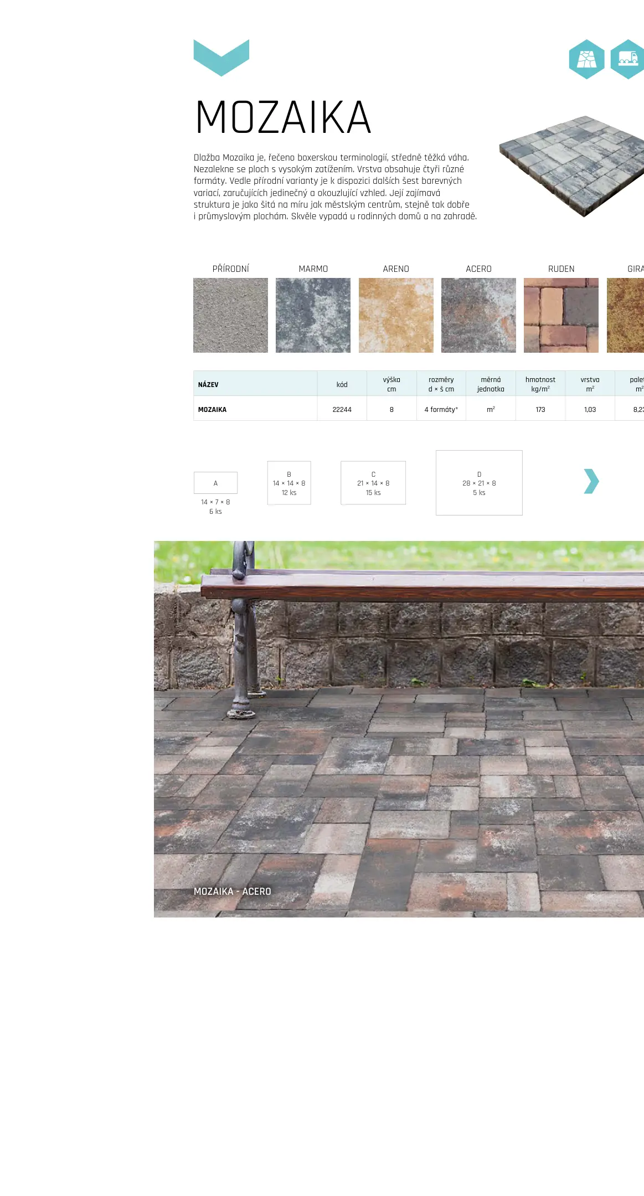Image resolution: width=644 pixels, height=1196 pixels.
Task: Open the large bench and paving photo
Action: coord(399,729)
